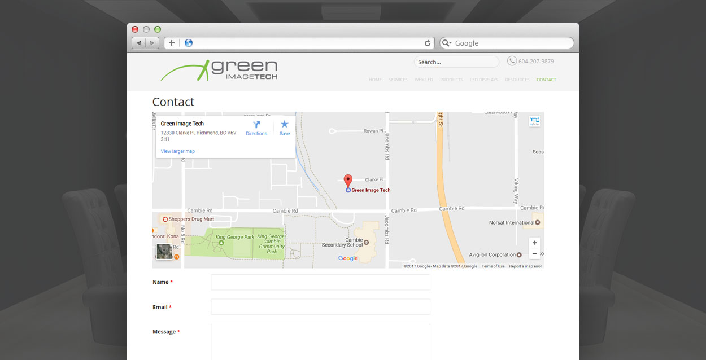Click the Directions icon on map card
Image resolution: width=706 pixels, height=360 pixels.
pos(256,125)
